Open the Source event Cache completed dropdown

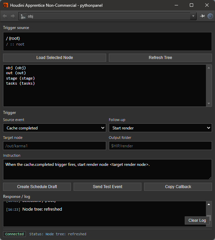[54, 128]
